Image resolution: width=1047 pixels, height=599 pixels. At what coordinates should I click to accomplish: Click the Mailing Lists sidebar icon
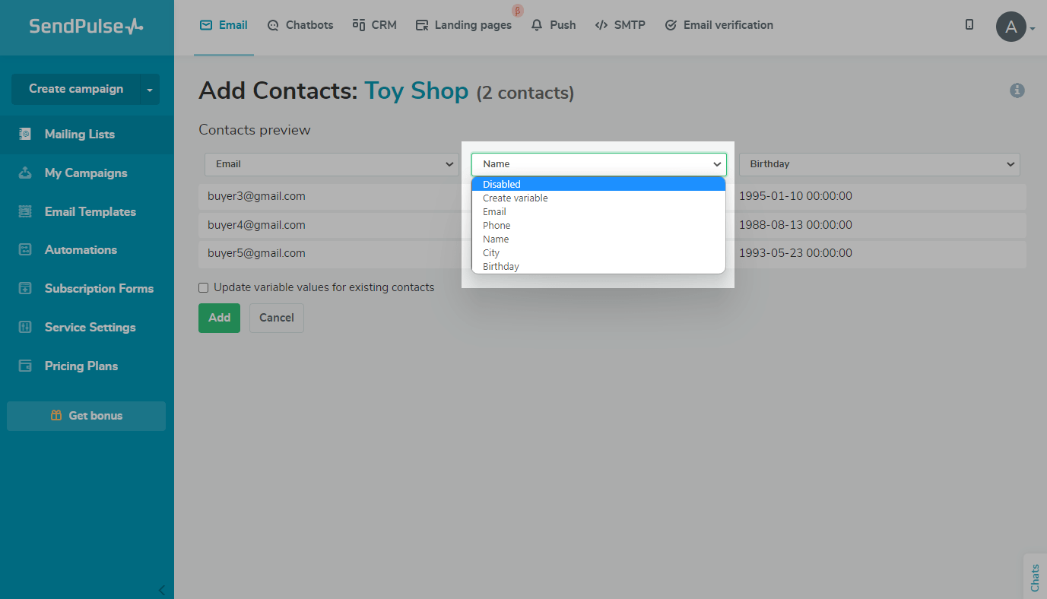tap(25, 134)
